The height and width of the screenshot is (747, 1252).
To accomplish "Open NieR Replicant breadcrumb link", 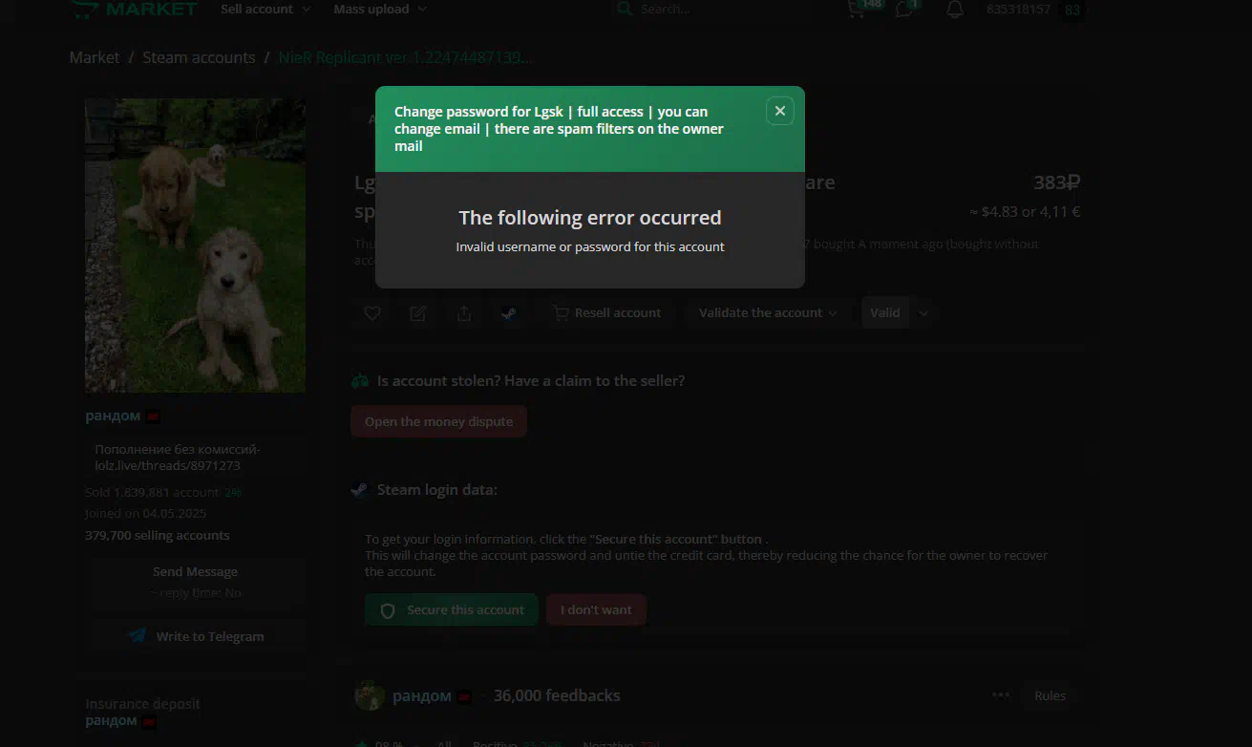I will (x=405, y=57).
